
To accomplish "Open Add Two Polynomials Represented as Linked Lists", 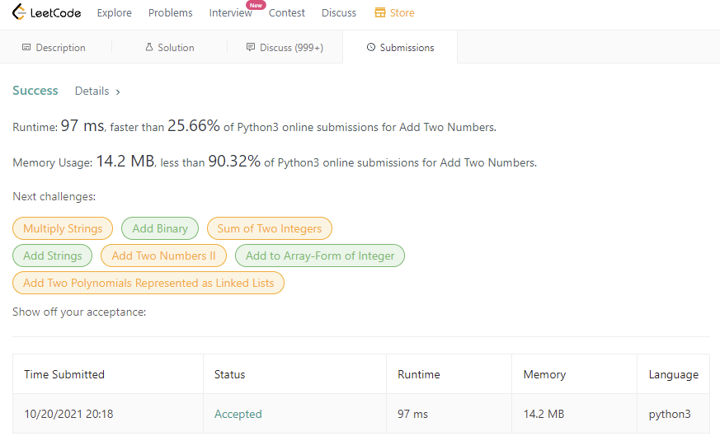I will pyautogui.click(x=148, y=283).
